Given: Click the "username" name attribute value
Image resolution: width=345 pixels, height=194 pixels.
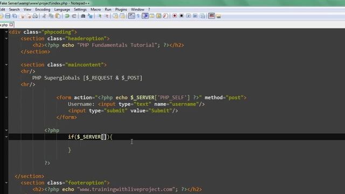Looking at the screenshot, I should (x=184, y=104).
